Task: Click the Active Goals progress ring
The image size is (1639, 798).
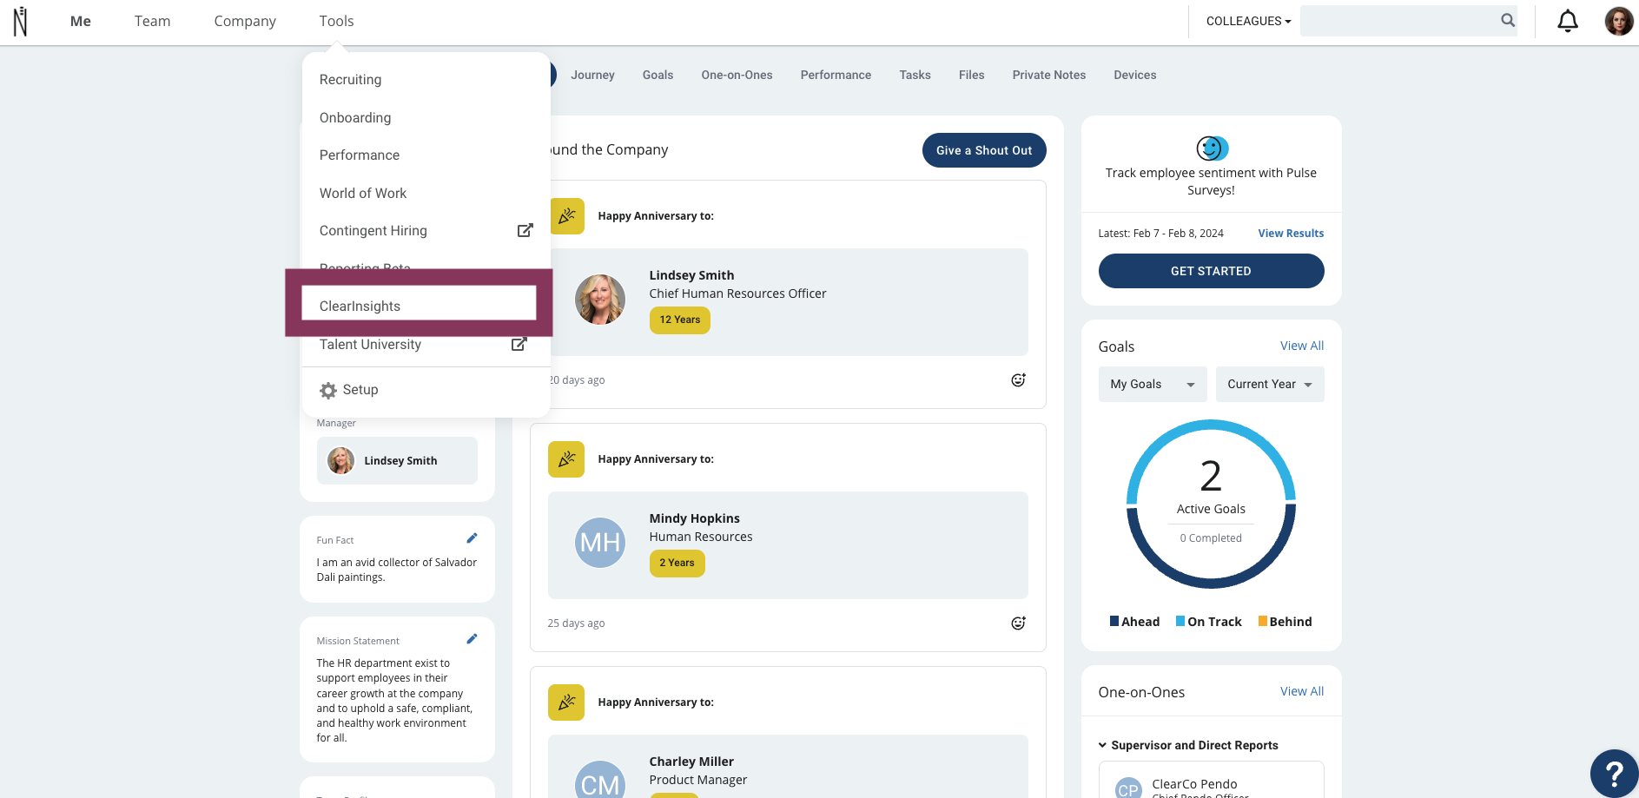Action: 1211,504
